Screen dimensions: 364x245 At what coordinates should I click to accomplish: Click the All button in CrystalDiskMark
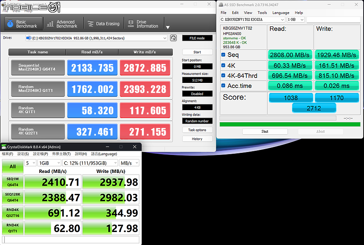click(13, 166)
